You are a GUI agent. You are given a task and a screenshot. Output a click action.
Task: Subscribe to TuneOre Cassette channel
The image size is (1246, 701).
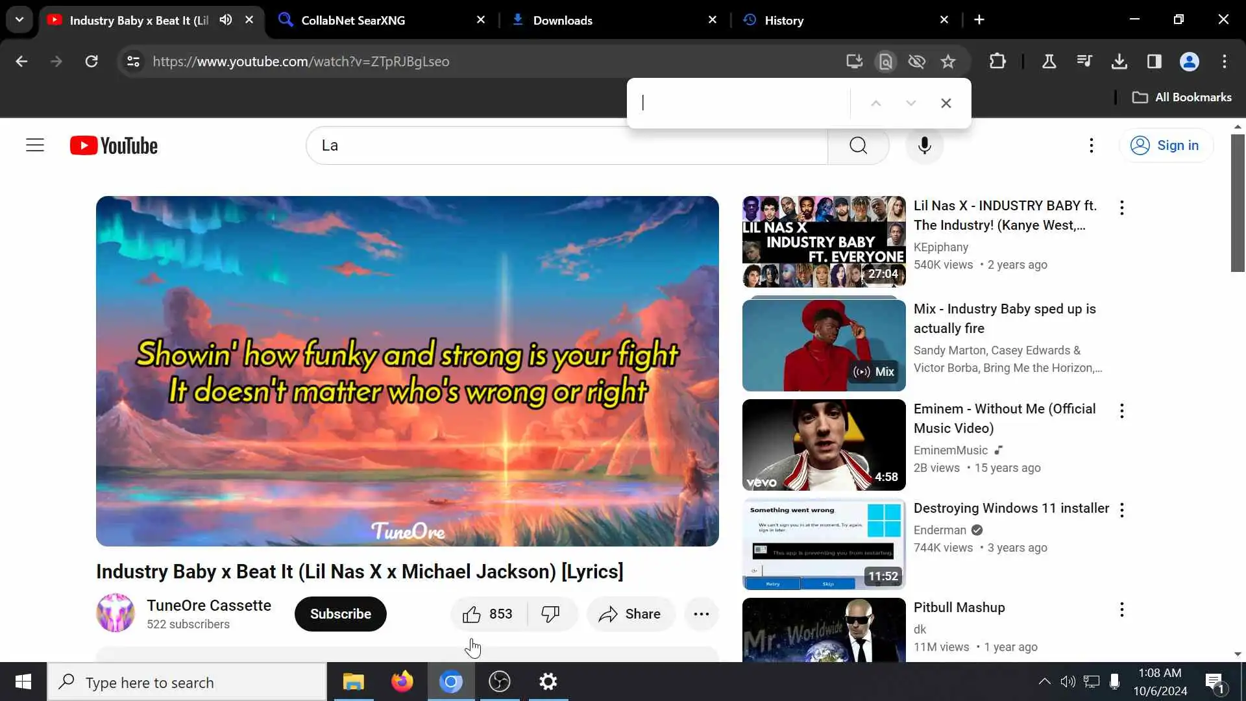[340, 614]
